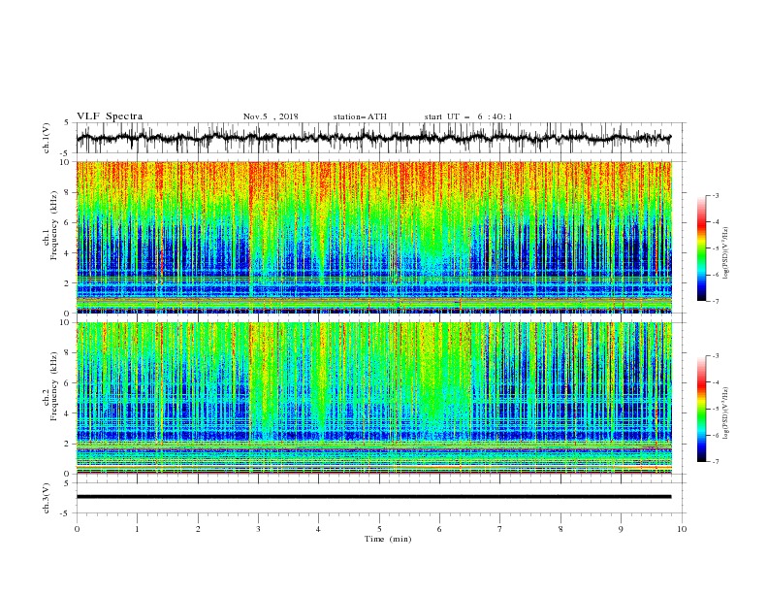Click the "-7" label on ch.1 color bar
This screenshot has height=594, width=768.
click(716, 301)
